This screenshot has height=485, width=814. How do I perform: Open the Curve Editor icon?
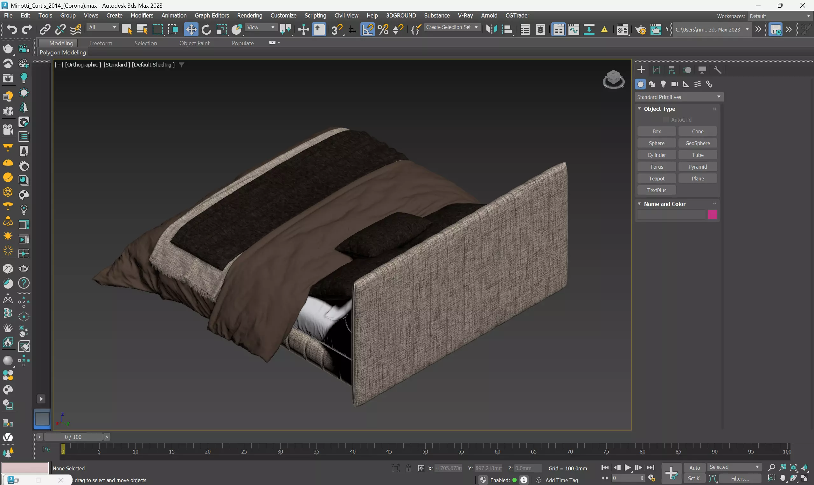(574, 30)
